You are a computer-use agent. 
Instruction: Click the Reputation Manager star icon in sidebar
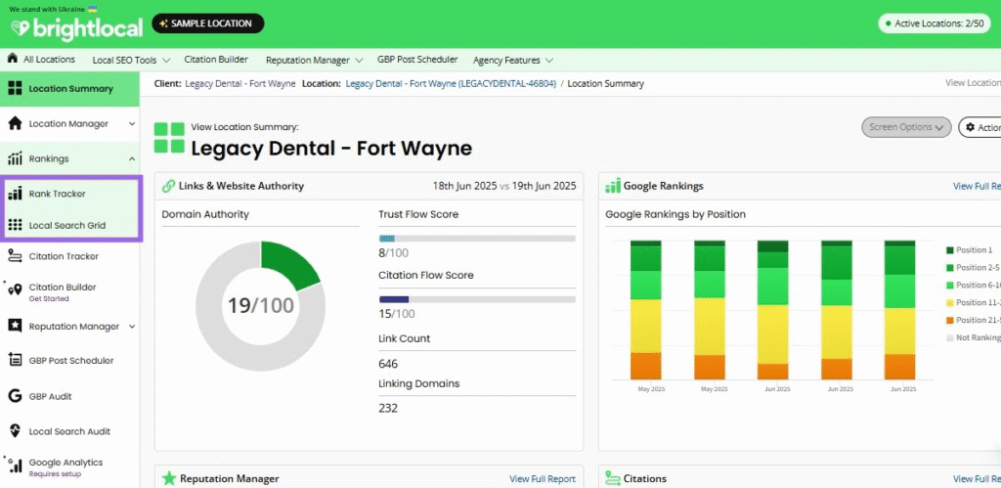[15, 327]
